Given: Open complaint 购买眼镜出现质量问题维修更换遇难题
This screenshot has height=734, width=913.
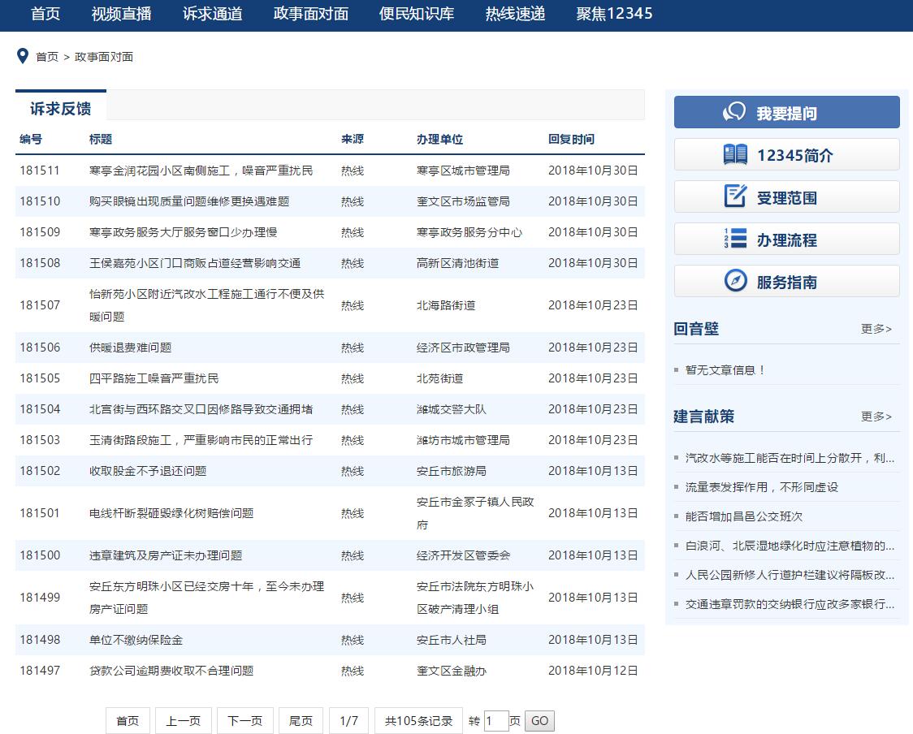Looking at the screenshot, I should 189,201.
